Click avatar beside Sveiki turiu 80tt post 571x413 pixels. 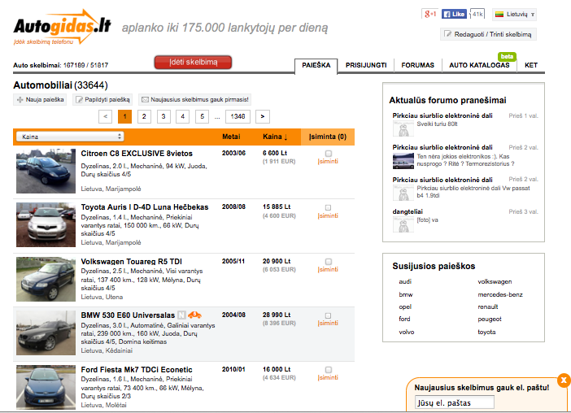tap(403, 128)
